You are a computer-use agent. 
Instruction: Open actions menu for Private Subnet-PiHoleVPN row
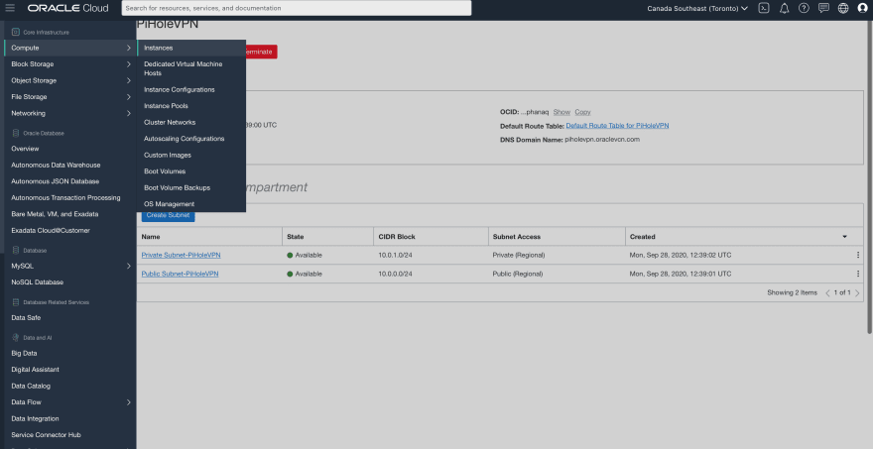tap(857, 255)
